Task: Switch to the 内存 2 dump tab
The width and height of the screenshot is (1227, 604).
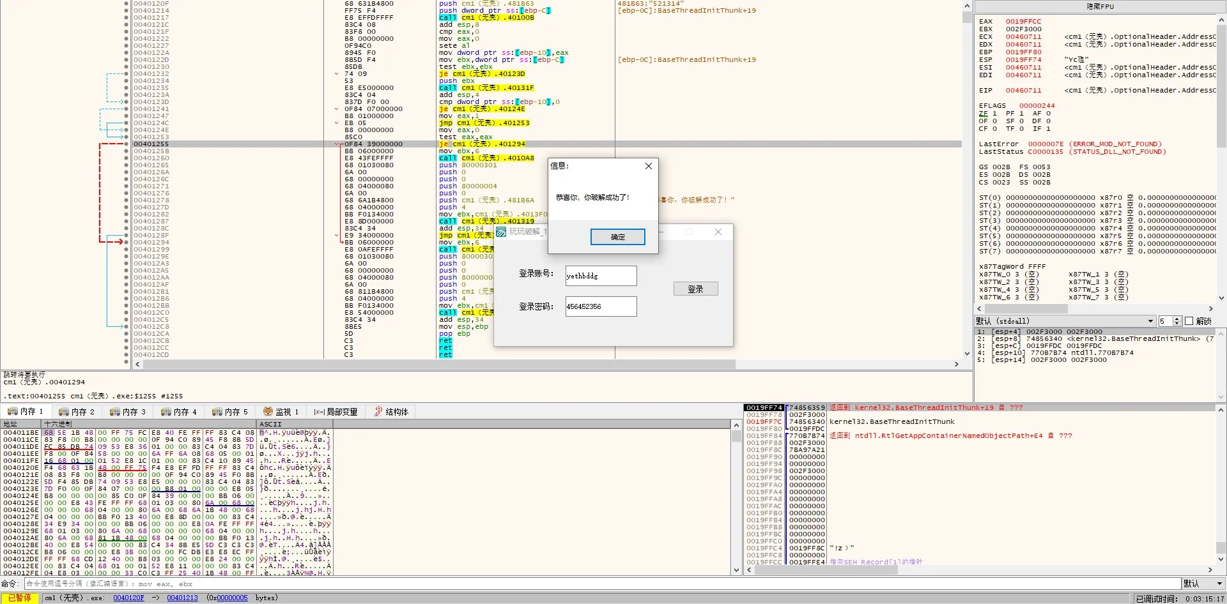Action: [x=77, y=412]
